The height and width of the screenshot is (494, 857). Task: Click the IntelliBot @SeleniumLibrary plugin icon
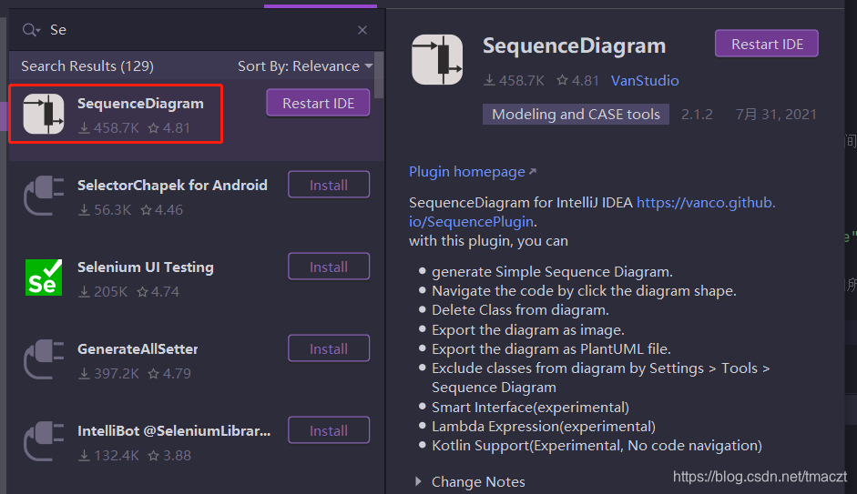pyautogui.click(x=44, y=441)
